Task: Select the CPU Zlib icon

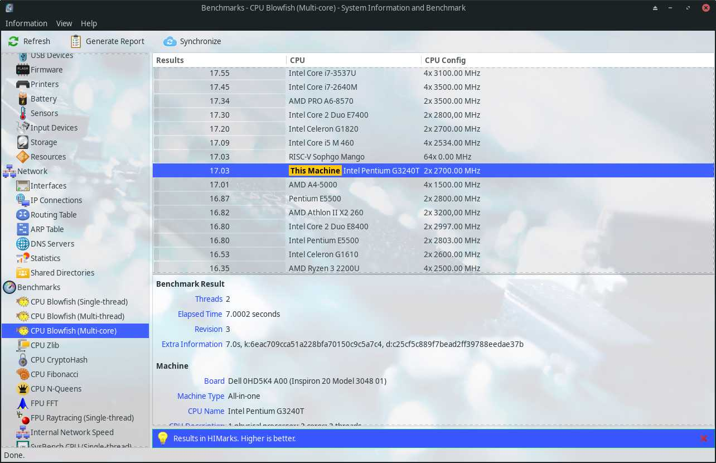Action: pyautogui.click(x=23, y=345)
